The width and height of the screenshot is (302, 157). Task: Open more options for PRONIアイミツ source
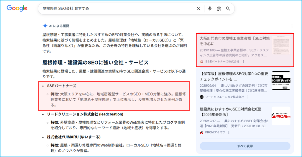(229, 132)
